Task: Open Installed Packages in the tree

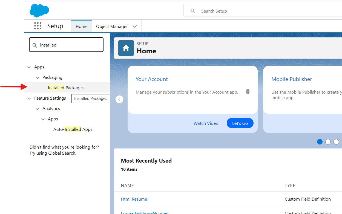Action: [66, 88]
